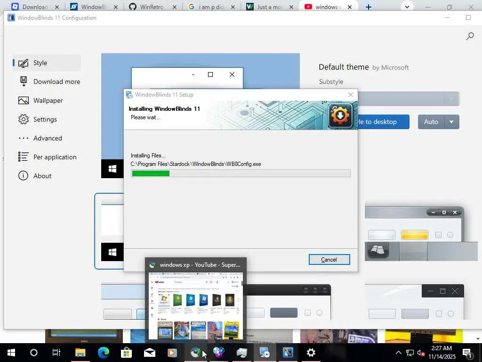Click the installation progress bar
Viewport: 482px width, 362px height.
tap(241, 173)
